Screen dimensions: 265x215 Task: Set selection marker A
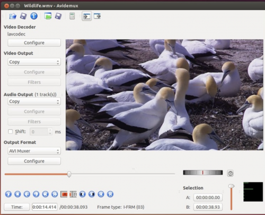click(64, 194)
